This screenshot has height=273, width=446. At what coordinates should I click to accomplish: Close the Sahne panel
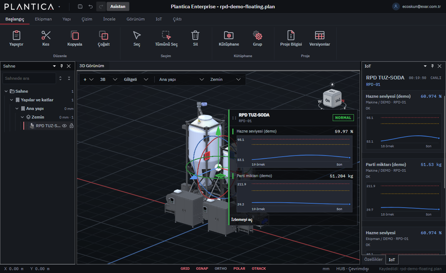69,66
